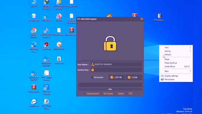Select the DA_Samsun... file on the desktop

pyautogui.click(x=72, y=3)
